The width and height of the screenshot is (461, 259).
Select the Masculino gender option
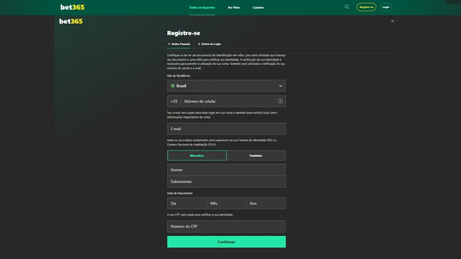[197, 155]
